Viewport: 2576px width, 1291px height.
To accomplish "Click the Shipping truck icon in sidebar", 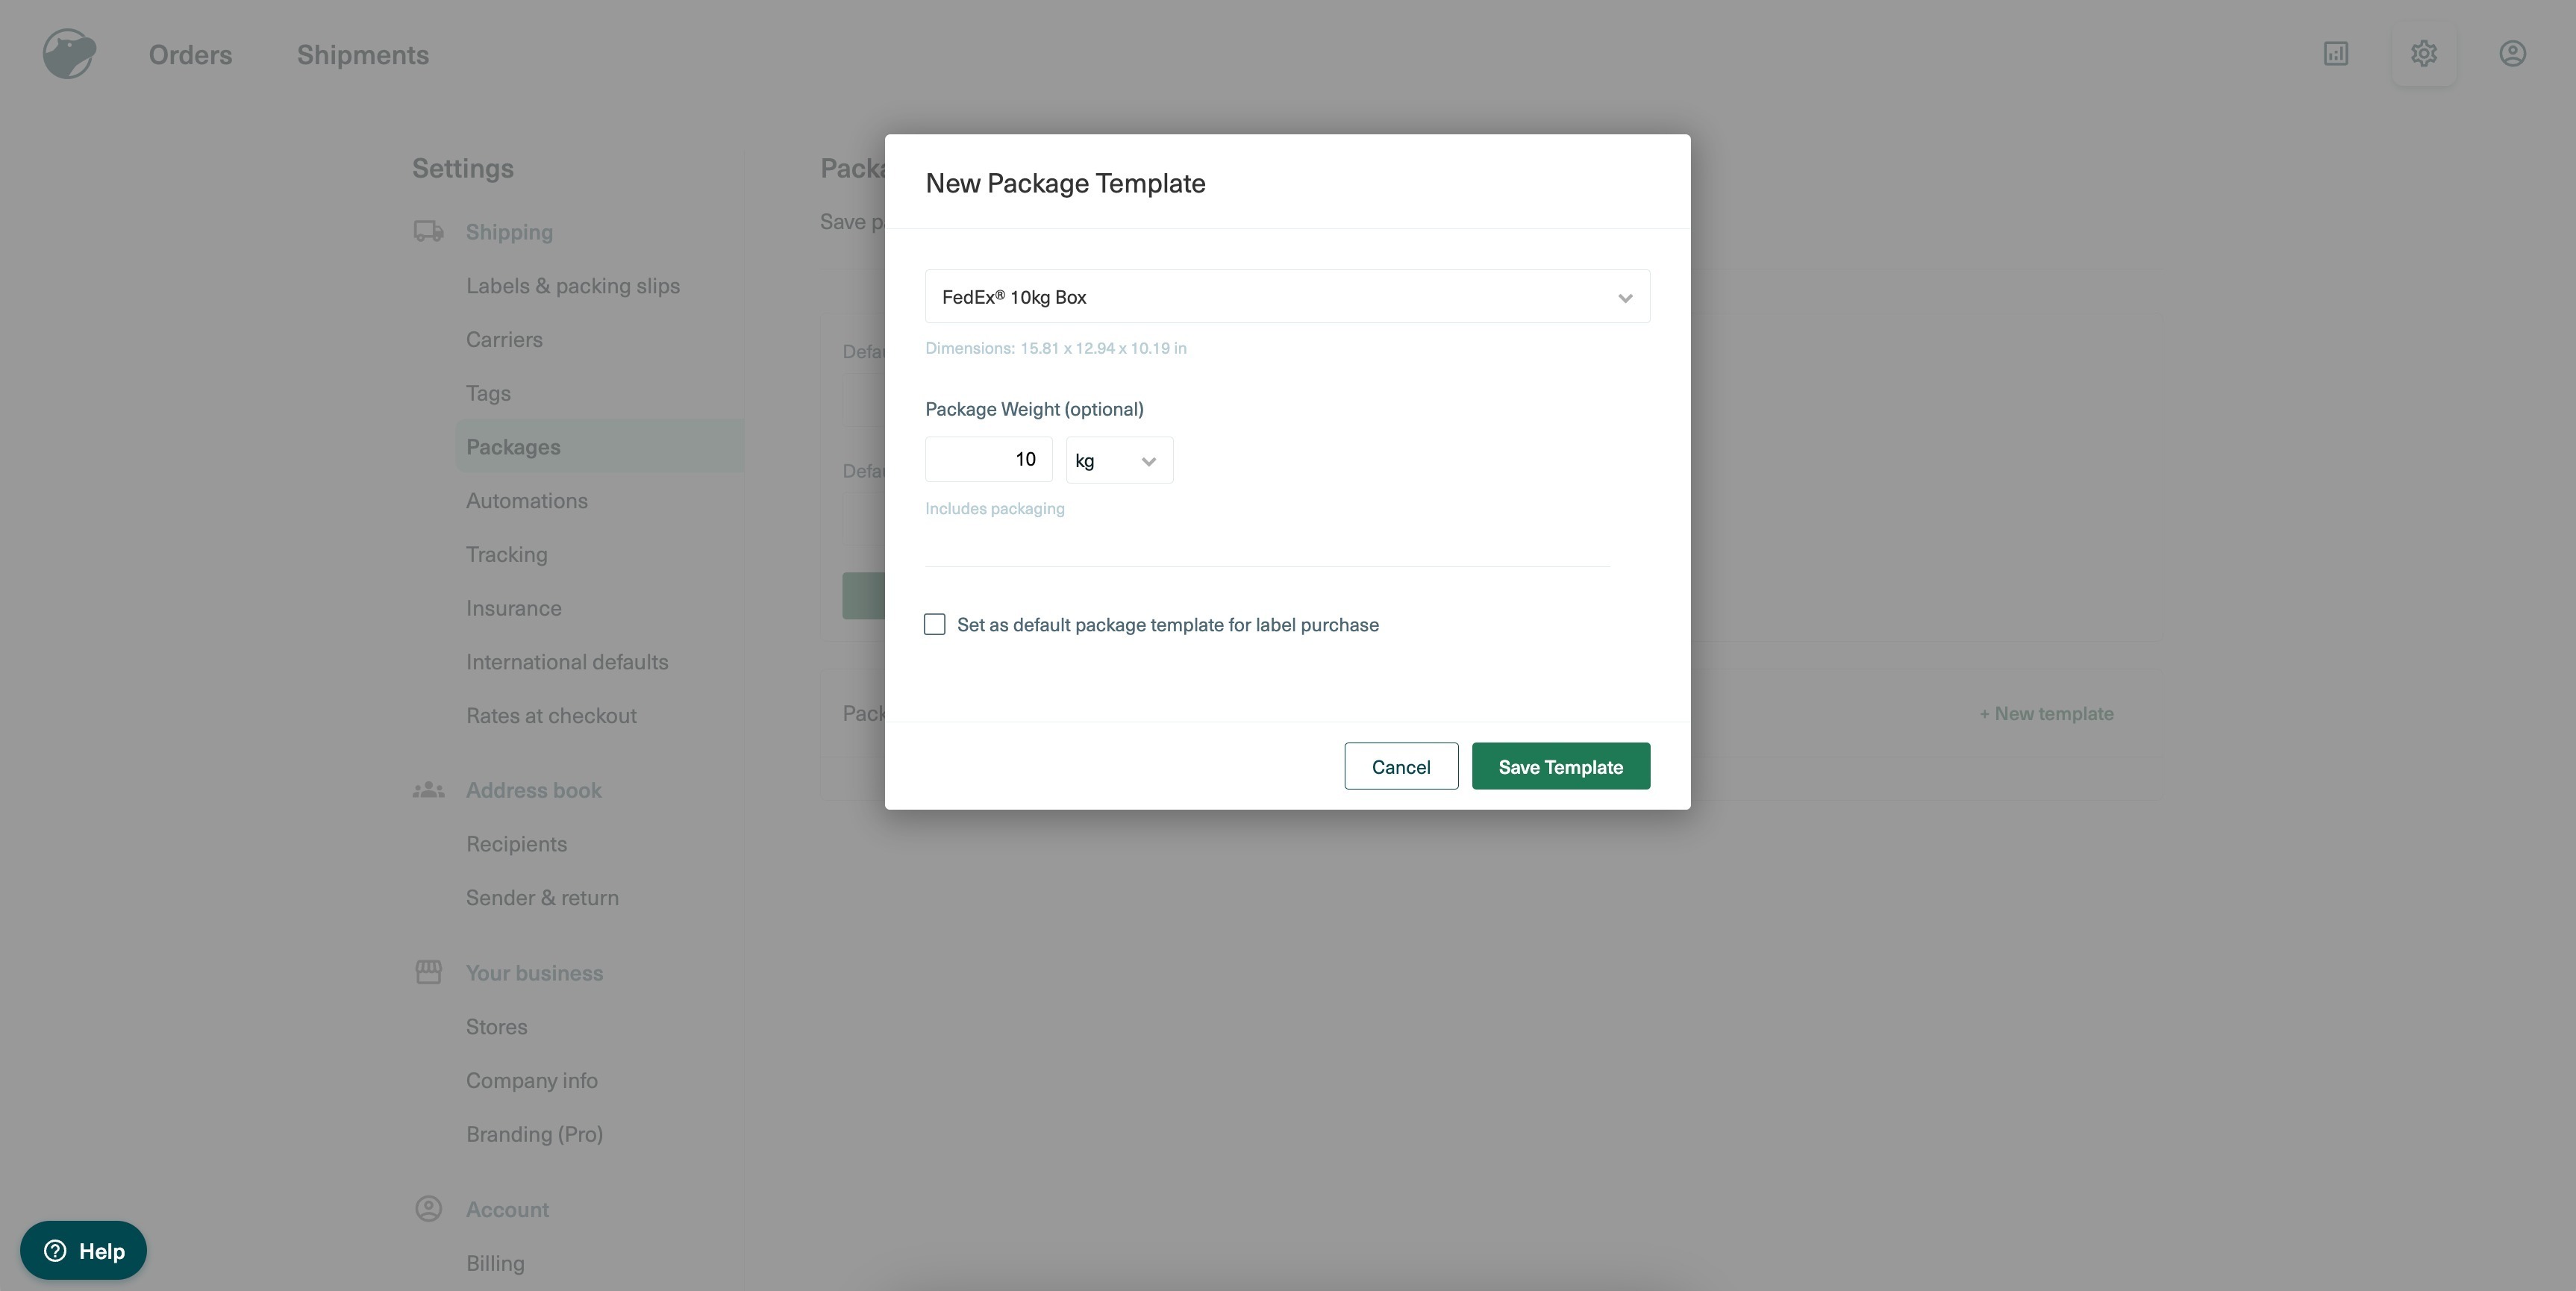I will [429, 232].
